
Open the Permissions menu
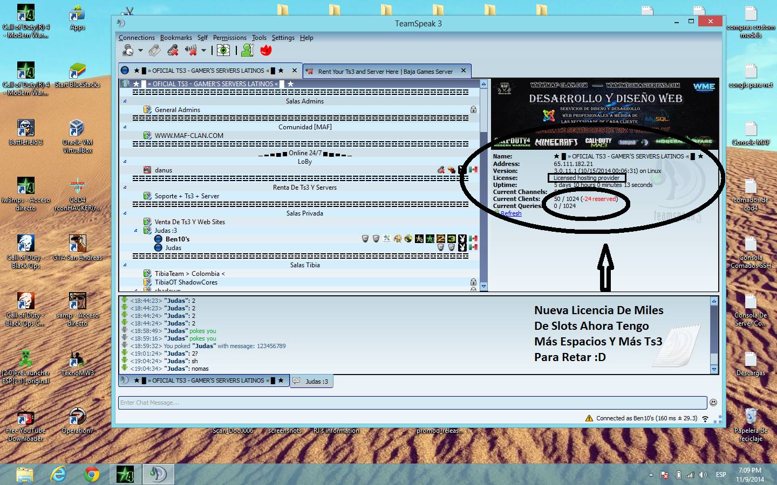230,38
